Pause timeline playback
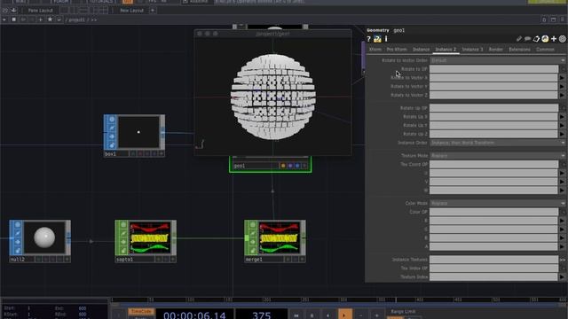 tap(312, 315)
